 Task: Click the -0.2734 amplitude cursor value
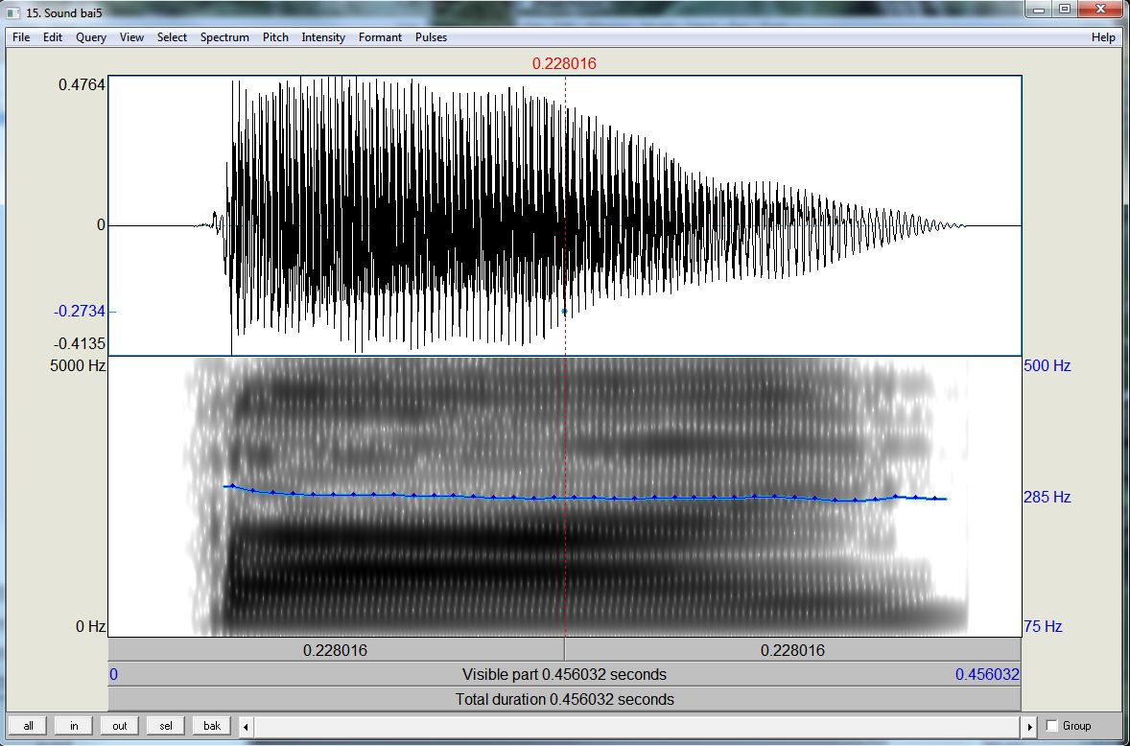click(80, 311)
